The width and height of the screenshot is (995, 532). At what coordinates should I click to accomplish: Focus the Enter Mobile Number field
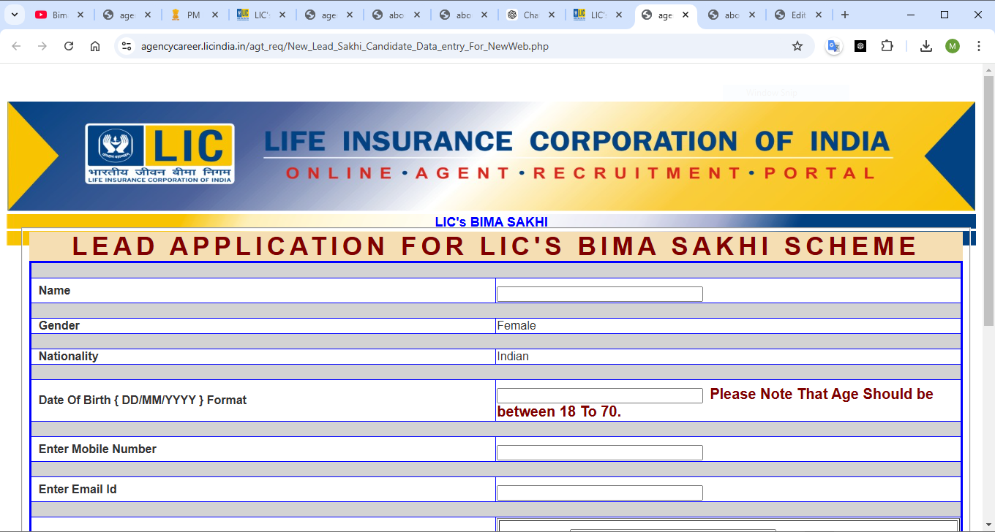coord(599,452)
